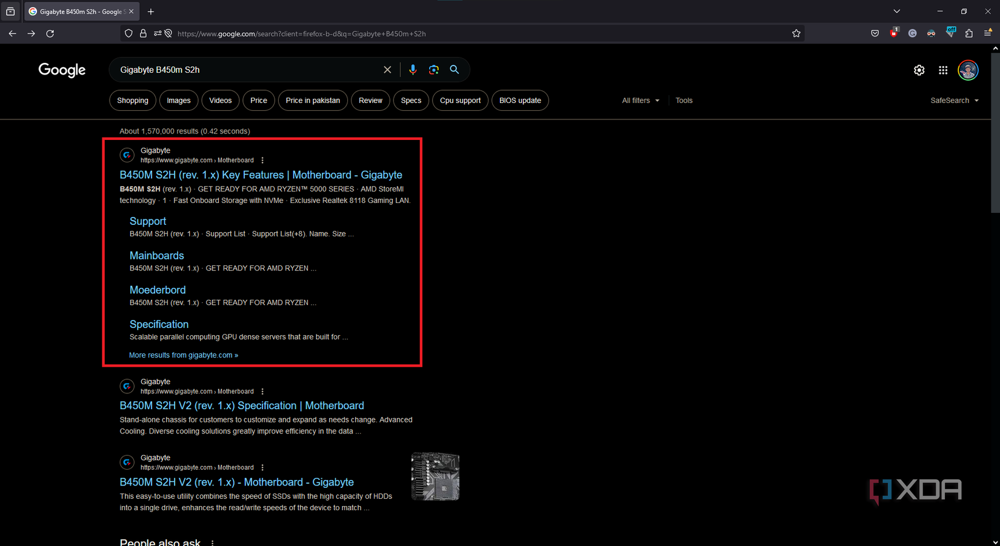Open options for B450M S2H V2 Motherboard result
Screen dimensions: 1000x546
tap(262, 468)
